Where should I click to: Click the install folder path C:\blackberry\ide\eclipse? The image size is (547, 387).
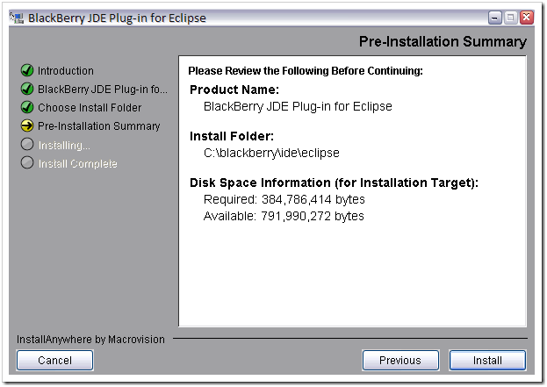click(271, 153)
